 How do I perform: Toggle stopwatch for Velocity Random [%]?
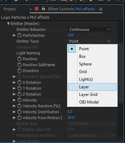[x=19, y=106]
